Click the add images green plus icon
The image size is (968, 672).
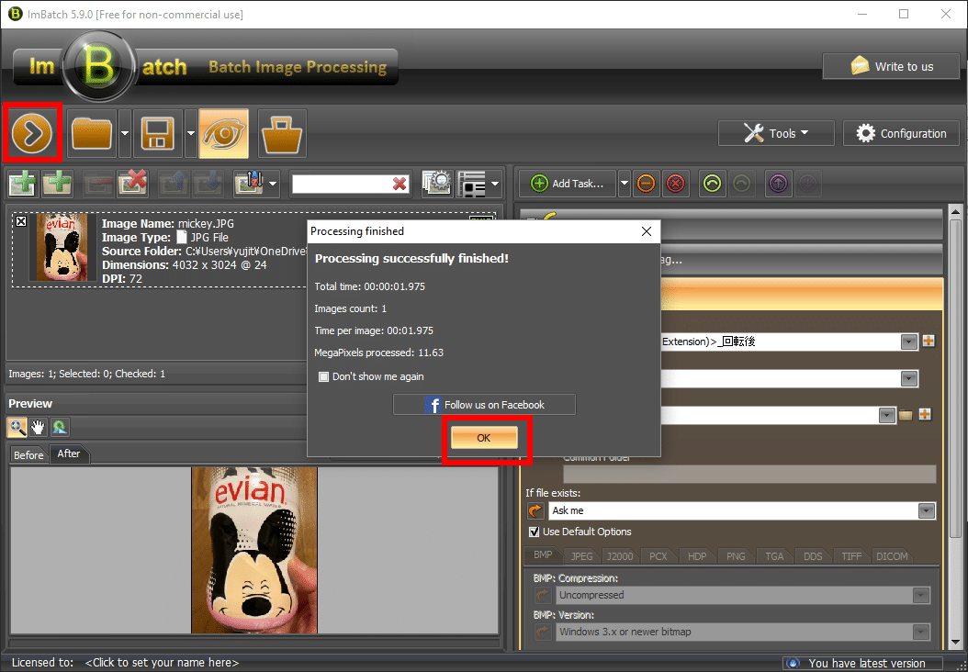(x=23, y=184)
